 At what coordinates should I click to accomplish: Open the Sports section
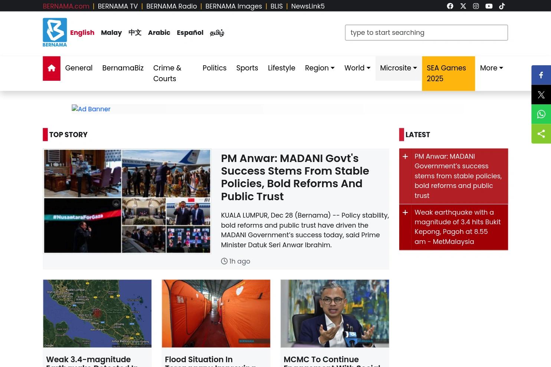click(247, 68)
